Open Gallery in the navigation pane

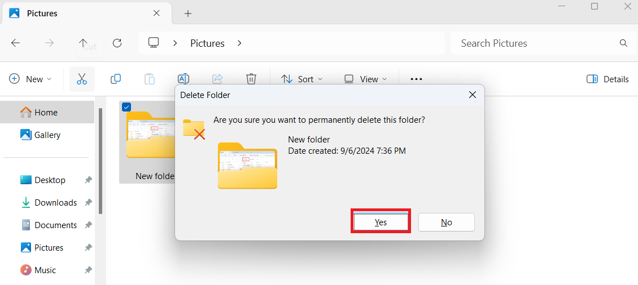click(47, 135)
